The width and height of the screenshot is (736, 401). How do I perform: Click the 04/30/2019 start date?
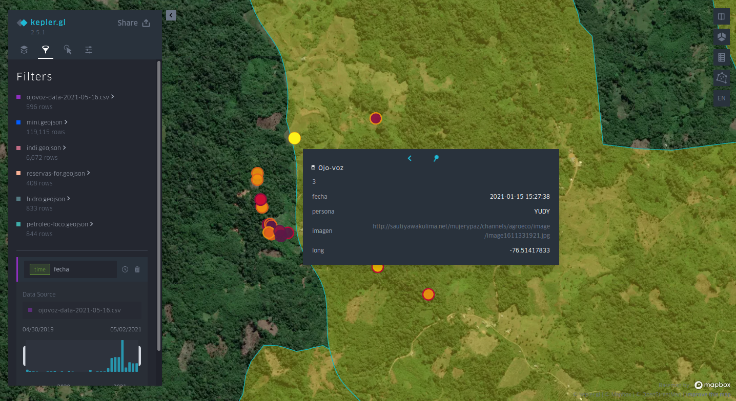[38, 329]
